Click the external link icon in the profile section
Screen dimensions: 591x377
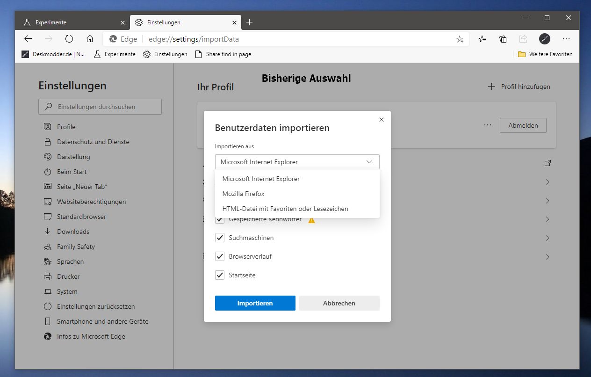point(548,163)
